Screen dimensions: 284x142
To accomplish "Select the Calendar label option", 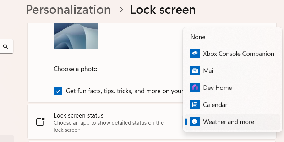I will [x=215, y=105].
